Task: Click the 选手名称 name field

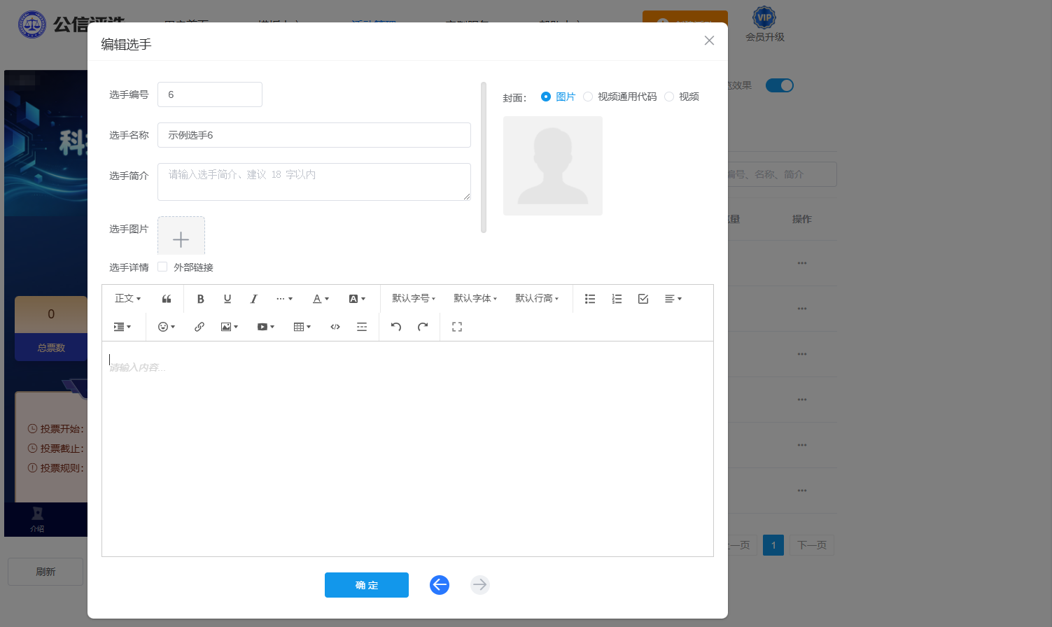Action: 314,135
